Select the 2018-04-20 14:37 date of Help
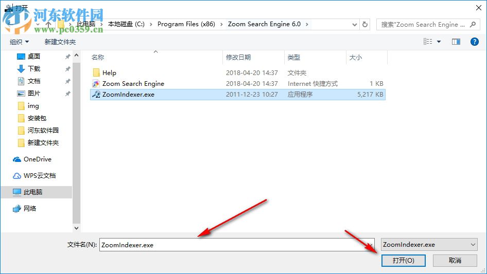Viewport: 487px width, 274px height. tap(252, 72)
